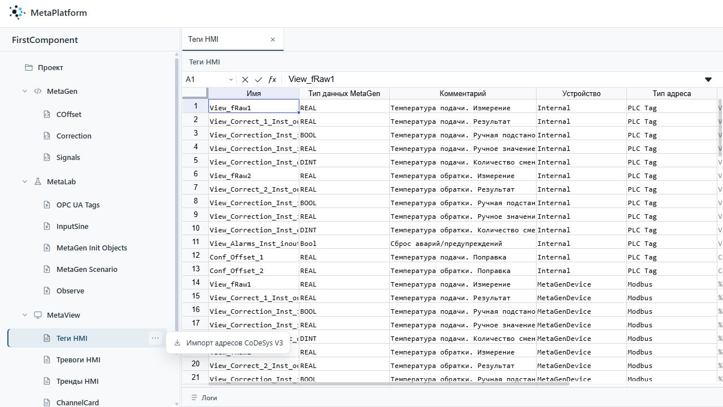Viewport: 723px width, 407px height.
Task: Click the Логи list icon
Action: pos(194,398)
